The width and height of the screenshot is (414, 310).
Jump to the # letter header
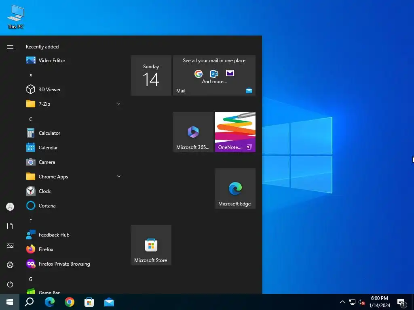(x=31, y=75)
